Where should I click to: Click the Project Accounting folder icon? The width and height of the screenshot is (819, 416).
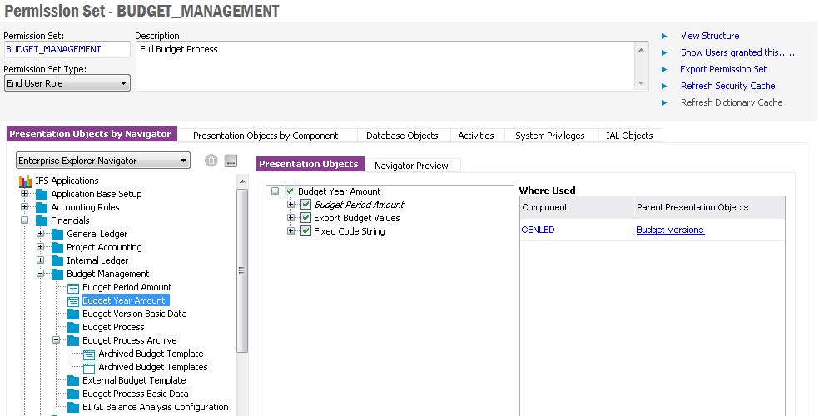(x=57, y=247)
